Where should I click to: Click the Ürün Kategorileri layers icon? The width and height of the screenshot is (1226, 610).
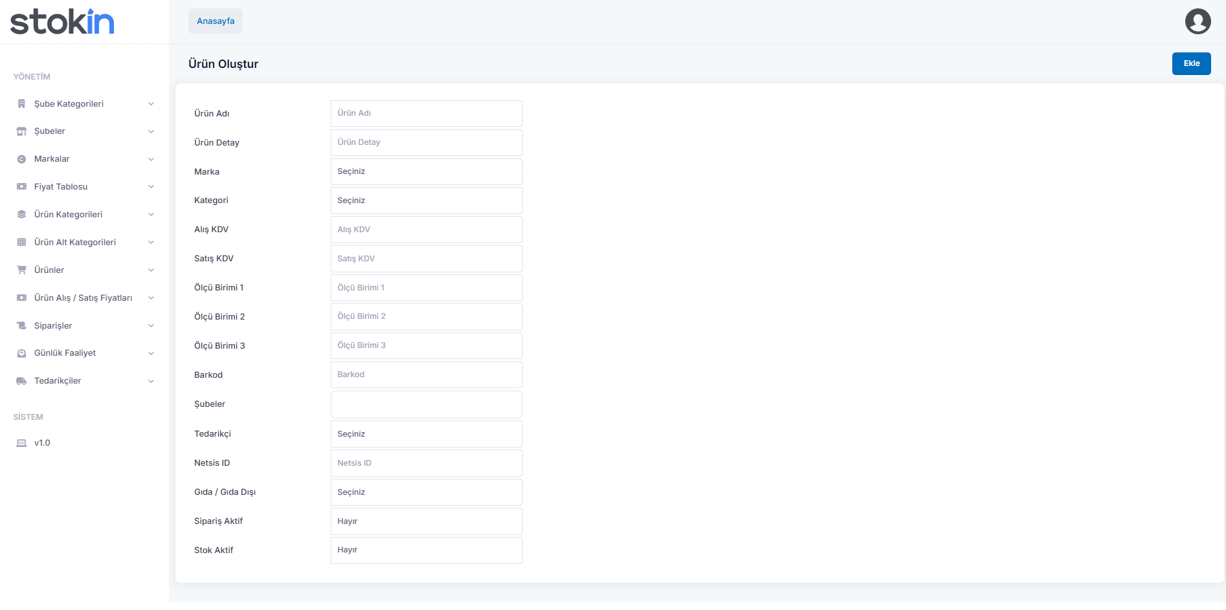pos(21,215)
